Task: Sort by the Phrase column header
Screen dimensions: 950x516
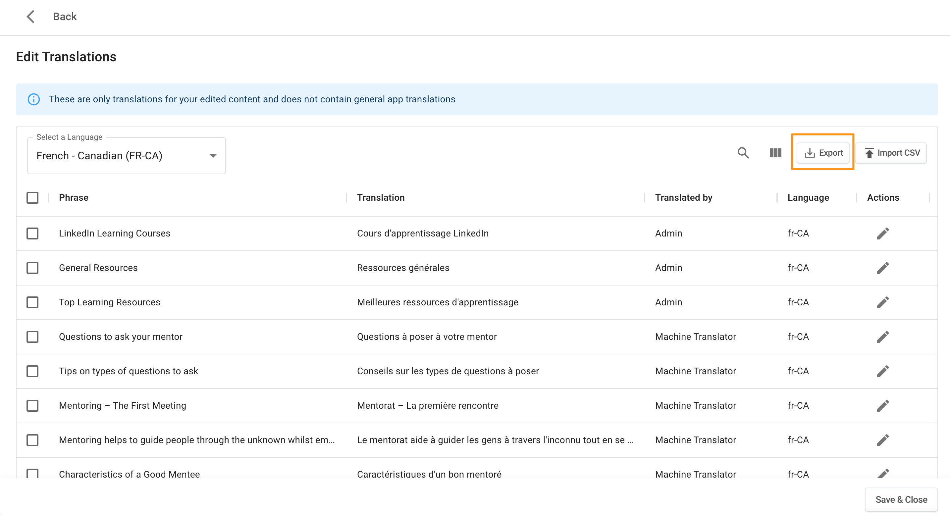Action: [74, 197]
